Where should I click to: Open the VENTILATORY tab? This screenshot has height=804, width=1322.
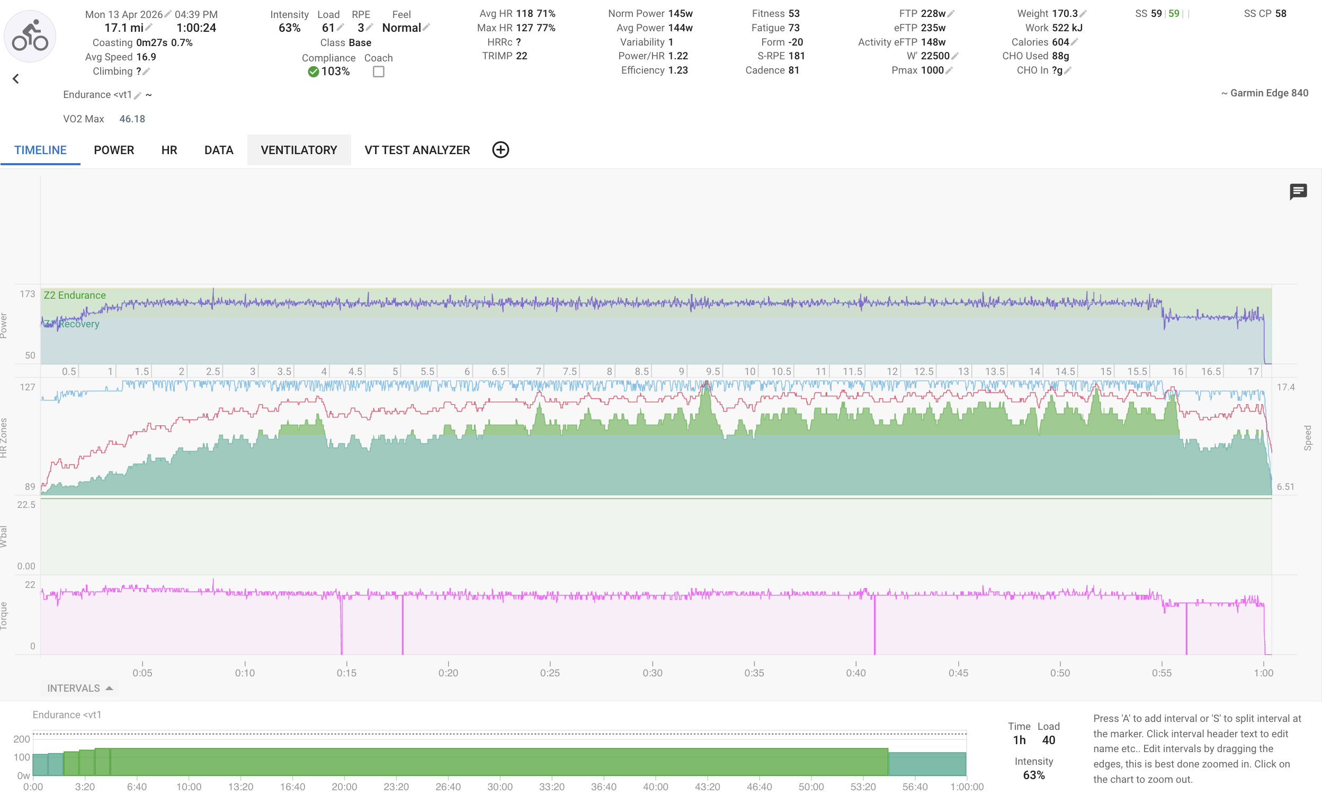[x=298, y=150]
